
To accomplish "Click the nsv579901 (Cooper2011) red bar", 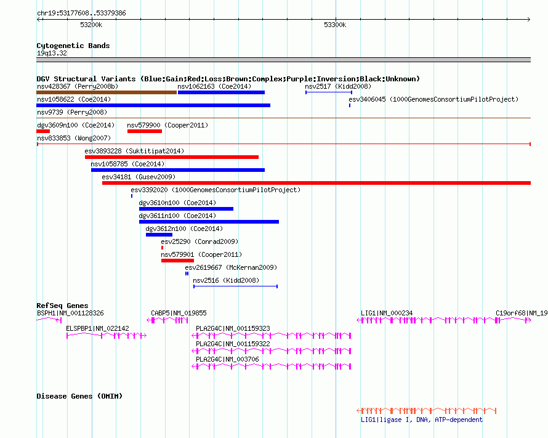I will [177, 261].
